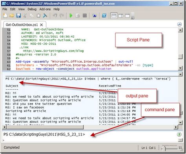Click the Add-type -assembly code line
186x154 pixels.
click(x=74, y=62)
